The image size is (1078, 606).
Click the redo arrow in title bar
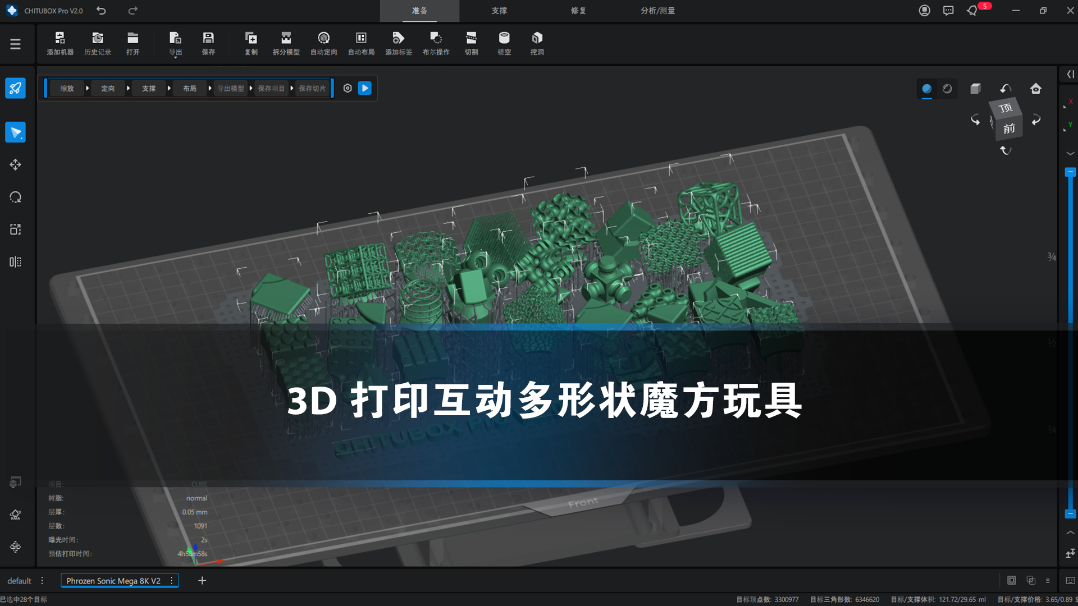133,11
